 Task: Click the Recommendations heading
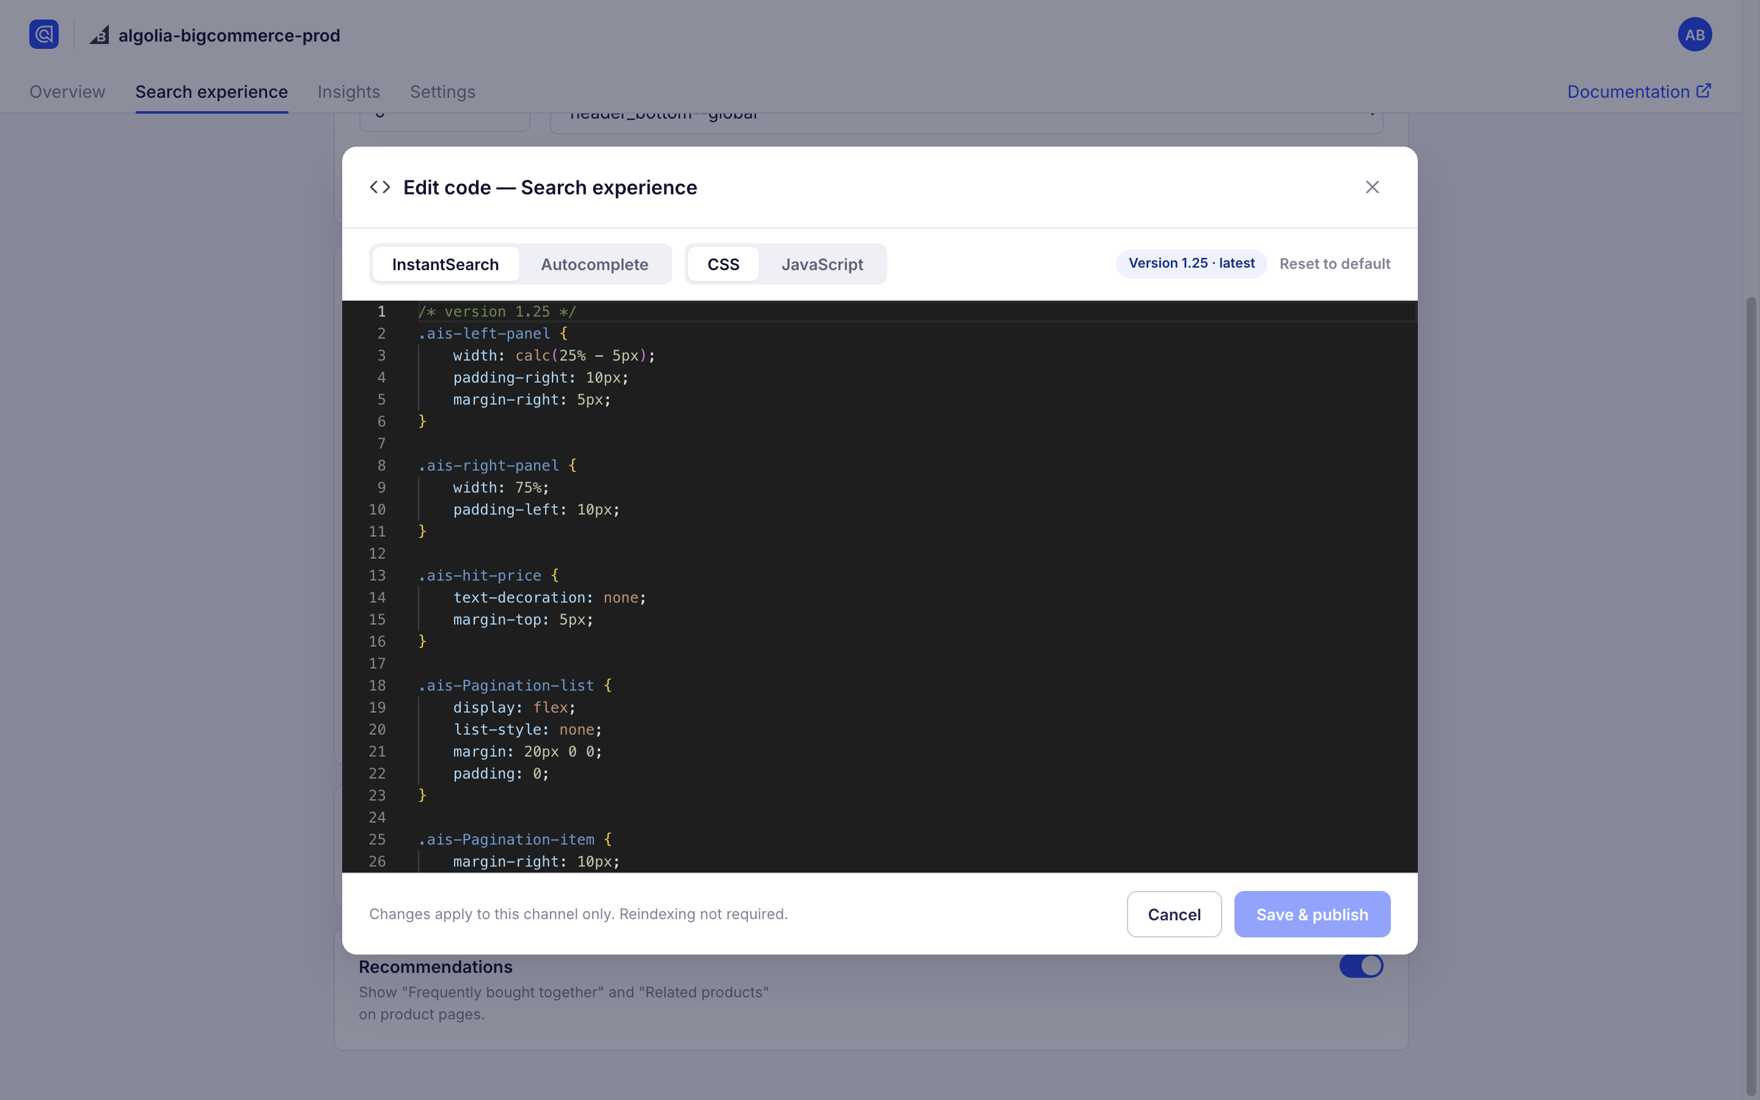click(435, 967)
